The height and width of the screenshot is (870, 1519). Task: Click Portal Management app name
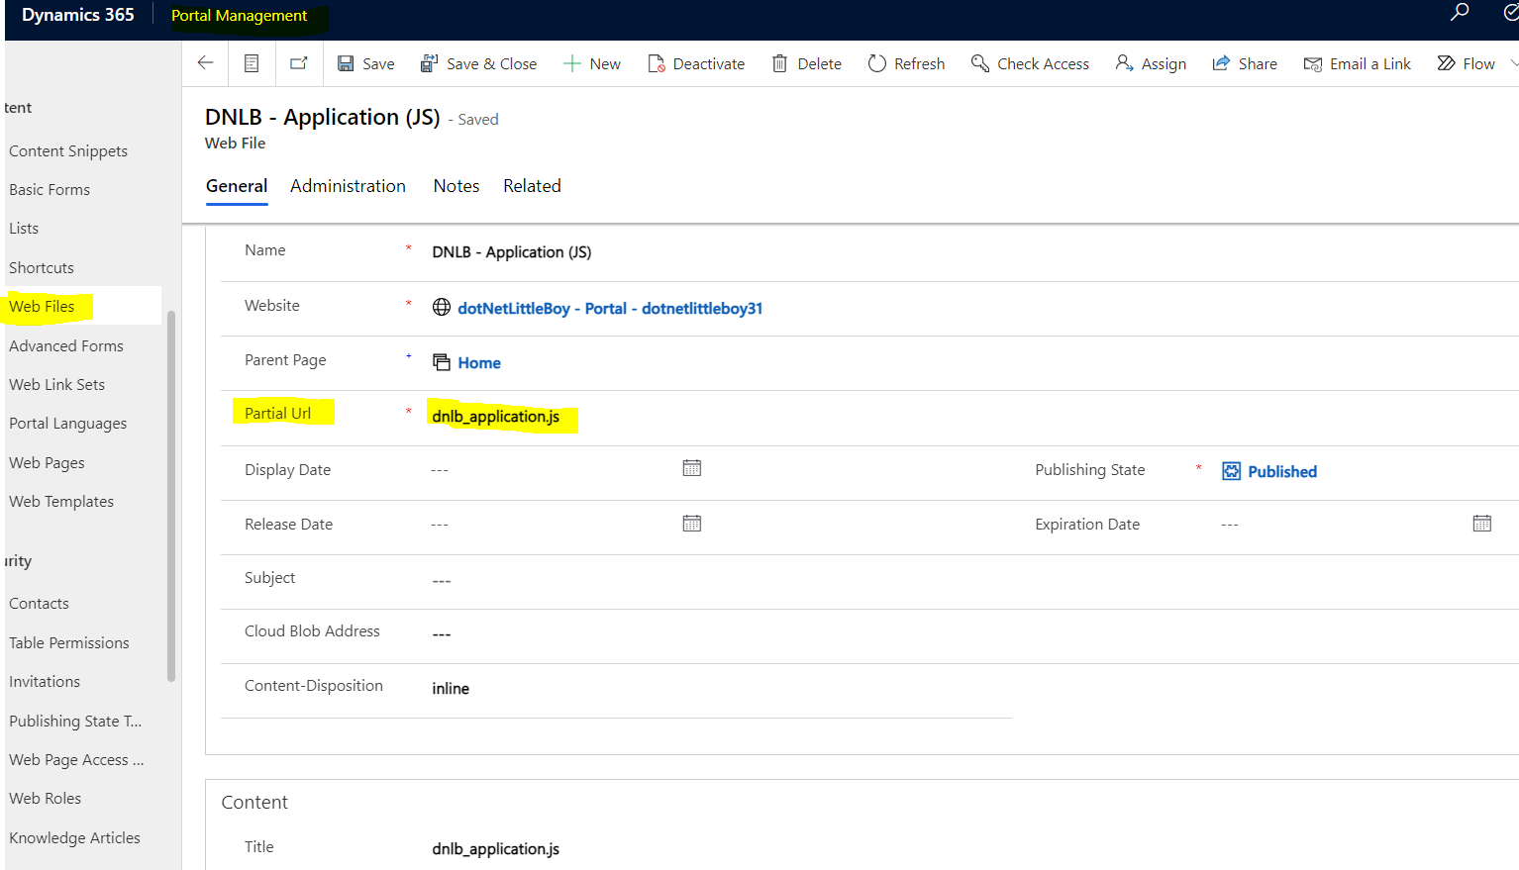click(x=240, y=16)
